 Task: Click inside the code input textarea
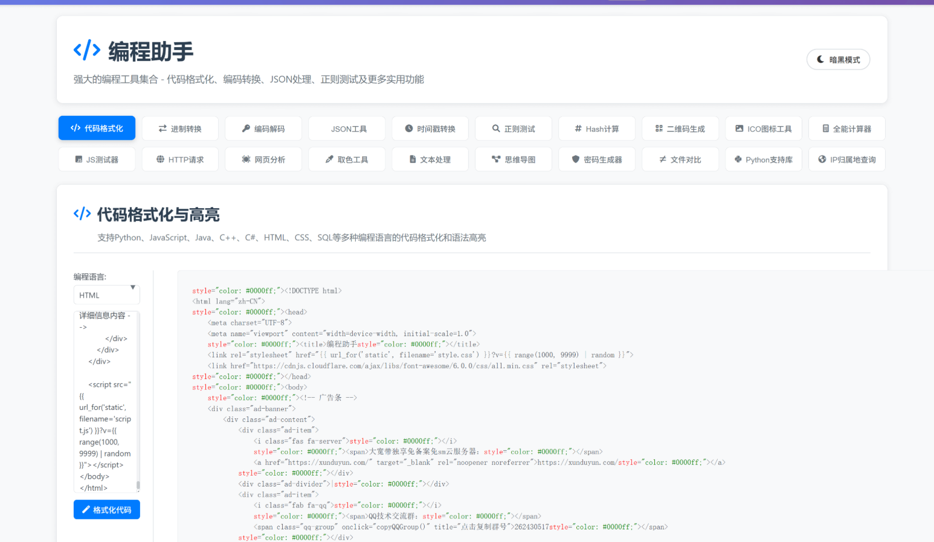coord(106,401)
